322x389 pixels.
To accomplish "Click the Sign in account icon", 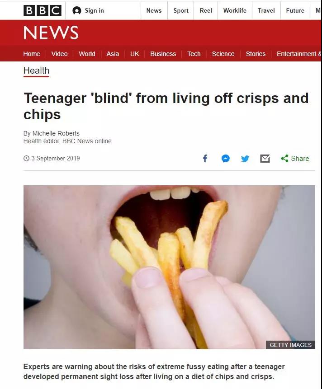I will [77, 11].
